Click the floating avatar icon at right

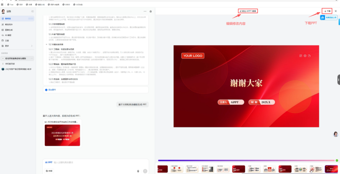click(336, 134)
